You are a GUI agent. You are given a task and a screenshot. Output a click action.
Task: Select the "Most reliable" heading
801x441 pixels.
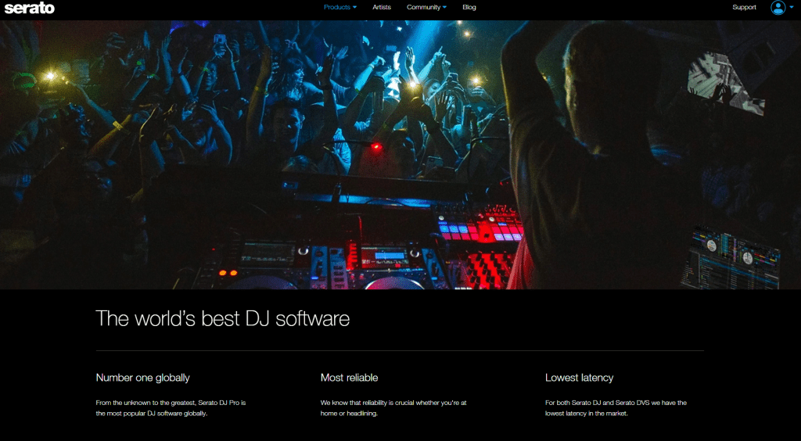coord(350,378)
